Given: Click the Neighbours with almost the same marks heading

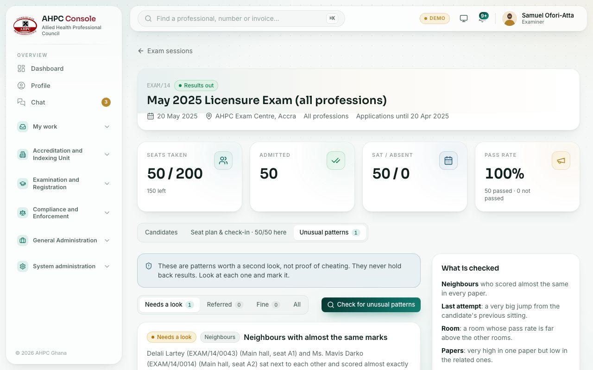Looking at the screenshot, I should tap(315, 337).
